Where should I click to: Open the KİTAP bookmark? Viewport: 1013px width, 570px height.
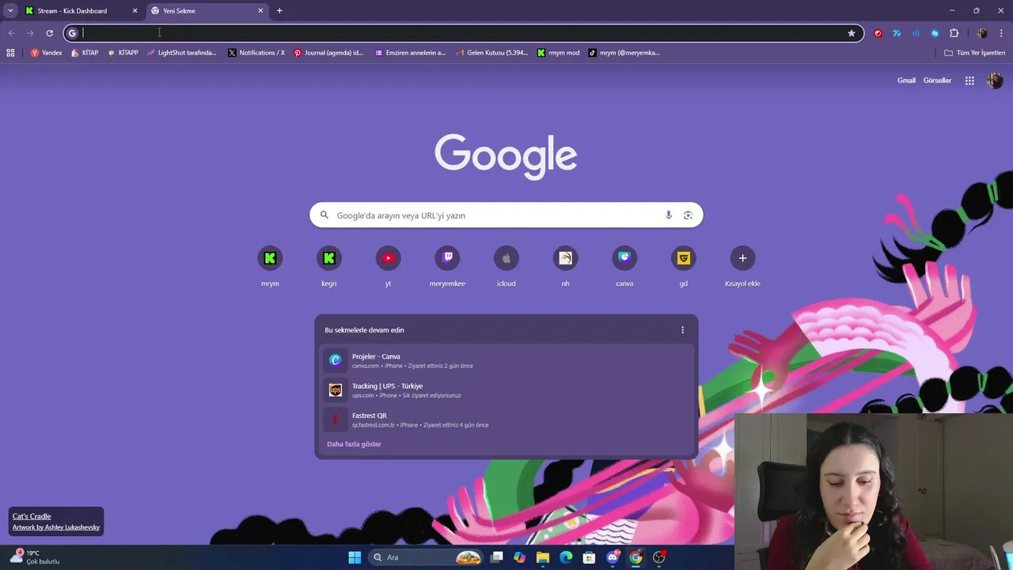click(85, 53)
